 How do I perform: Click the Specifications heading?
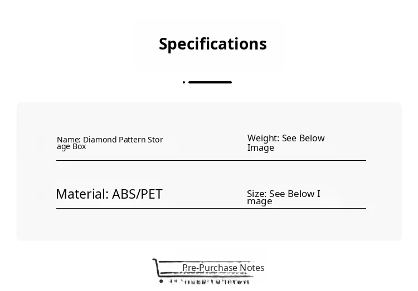coord(213,44)
